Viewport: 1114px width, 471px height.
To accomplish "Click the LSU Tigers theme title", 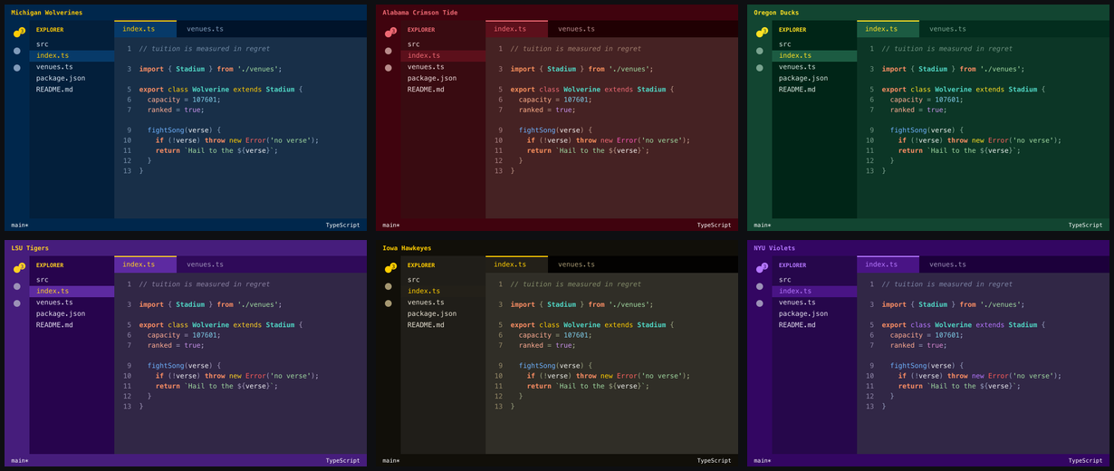I will pos(30,248).
